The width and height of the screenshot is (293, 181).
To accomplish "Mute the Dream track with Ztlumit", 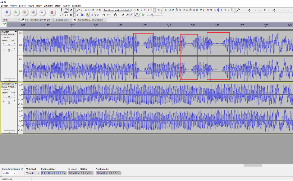I will click(5, 40).
